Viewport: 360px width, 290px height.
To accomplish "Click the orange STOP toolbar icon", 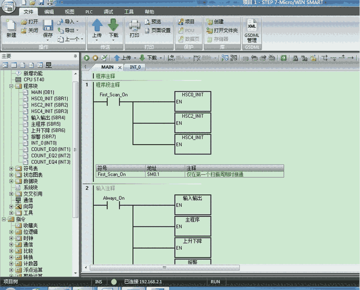I will [95, 58].
